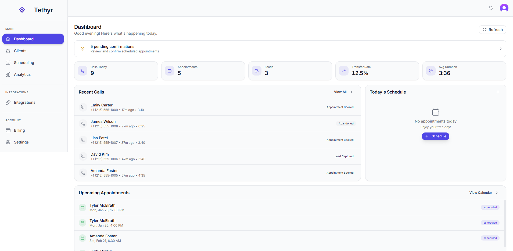
Task: Navigate to Analytics page
Action: tap(22, 74)
